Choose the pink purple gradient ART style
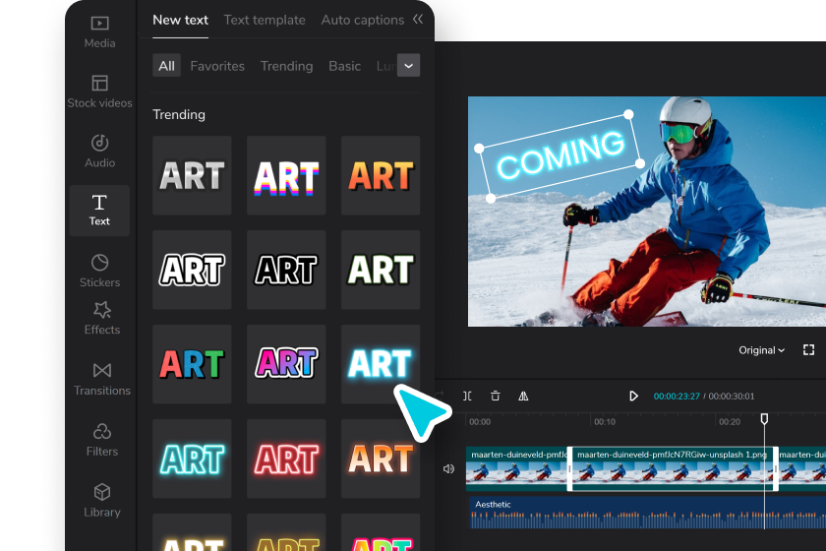 286,364
